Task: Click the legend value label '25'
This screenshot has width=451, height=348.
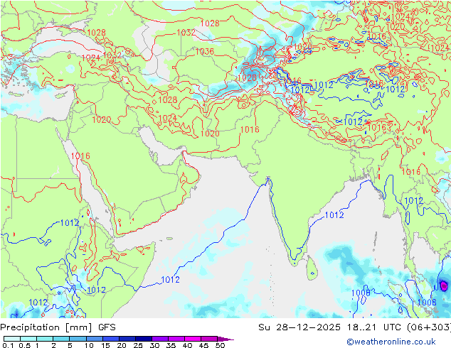Action: (138, 345)
